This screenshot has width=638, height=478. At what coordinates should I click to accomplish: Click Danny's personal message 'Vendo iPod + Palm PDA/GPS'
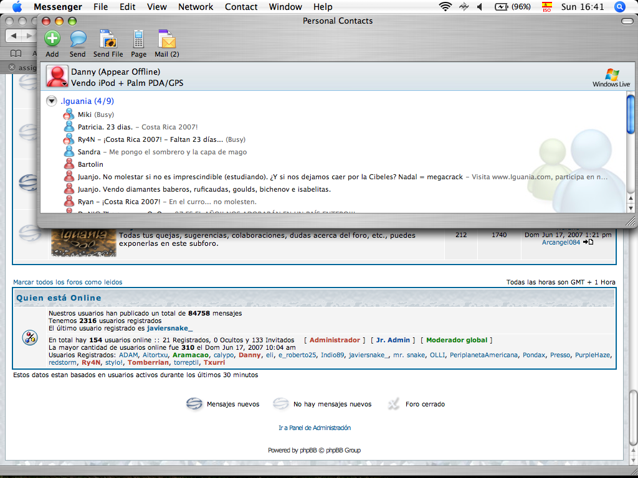[127, 83]
